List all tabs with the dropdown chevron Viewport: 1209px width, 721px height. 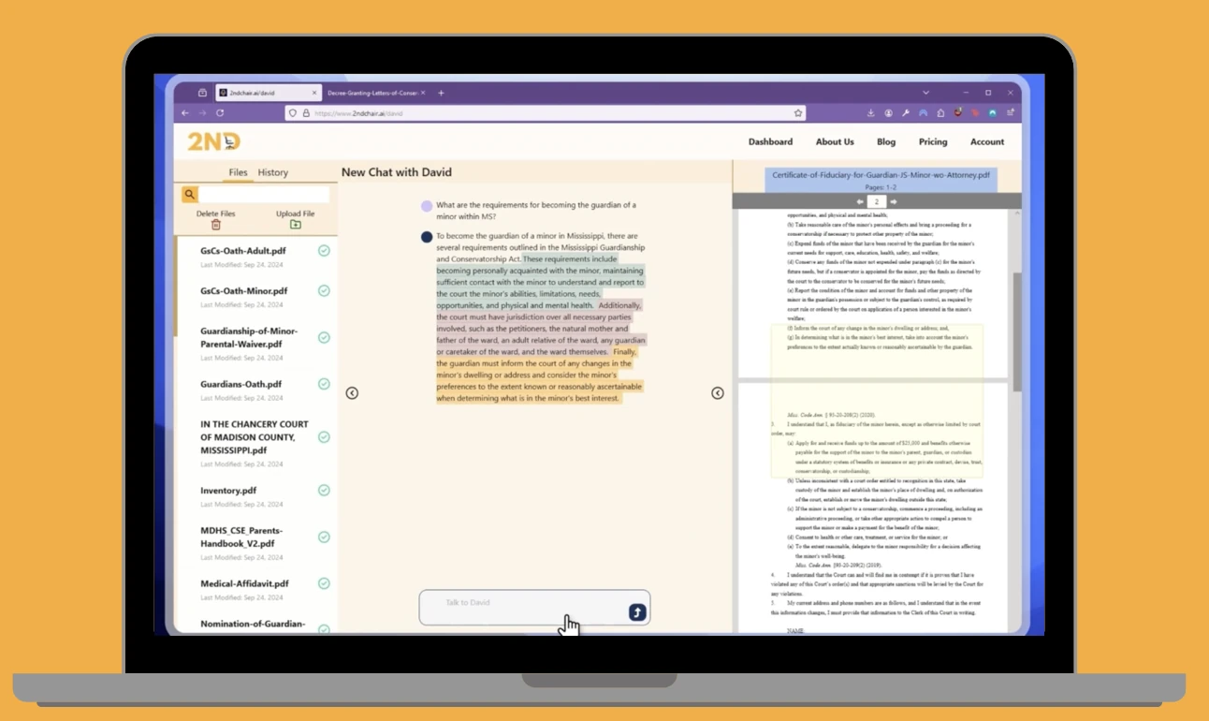926,93
